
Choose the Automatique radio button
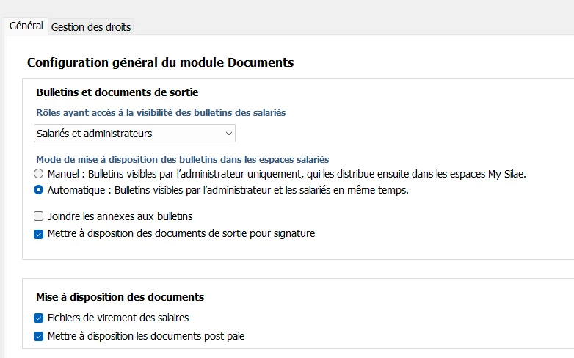tap(39, 190)
